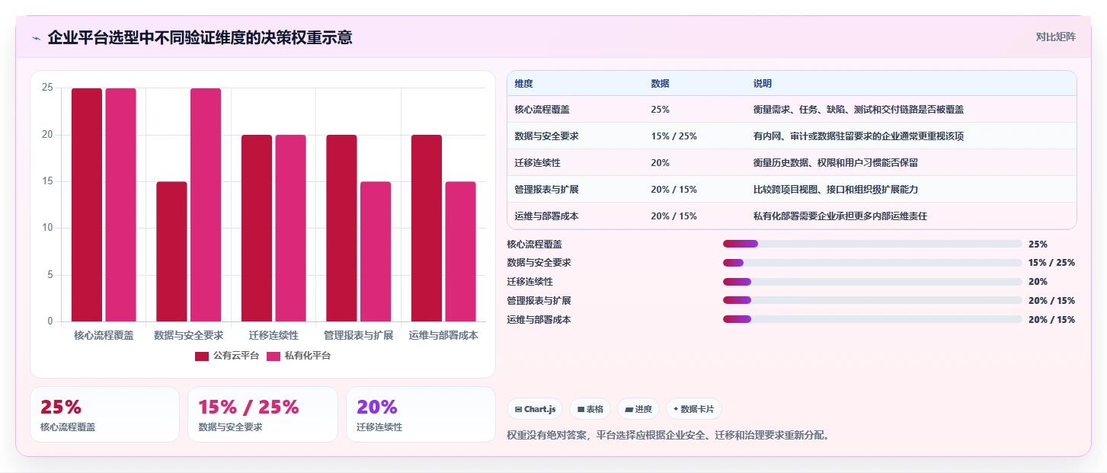Click the 公有云平台 bar for 运维与部署成本
1107x473 pixels.
coord(427,229)
